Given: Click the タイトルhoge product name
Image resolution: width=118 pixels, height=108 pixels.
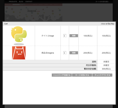Looking at the screenshot, I should click(x=48, y=36).
